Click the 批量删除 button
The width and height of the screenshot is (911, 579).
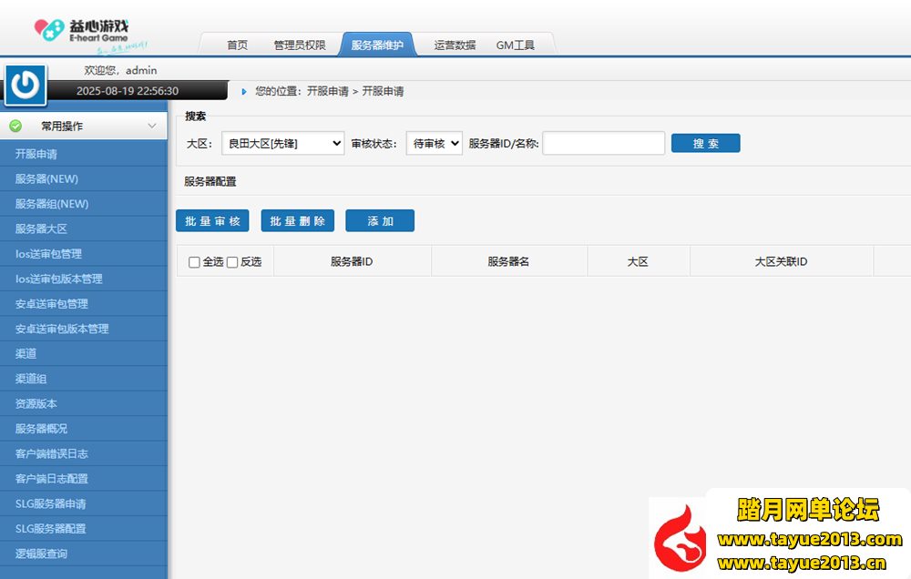[x=298, y=221]
